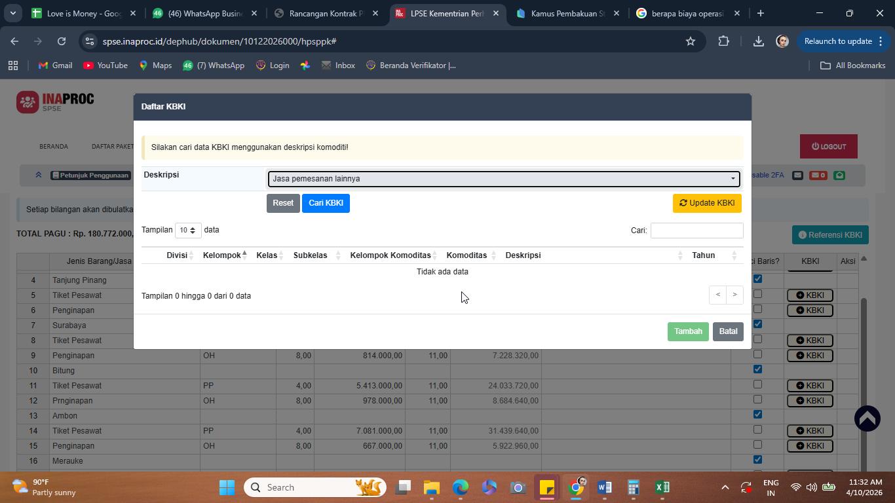The width and height of the screenshot is (895, 503).
Task: Open the browser extensions puzzle icon
Action: point(723,41)
